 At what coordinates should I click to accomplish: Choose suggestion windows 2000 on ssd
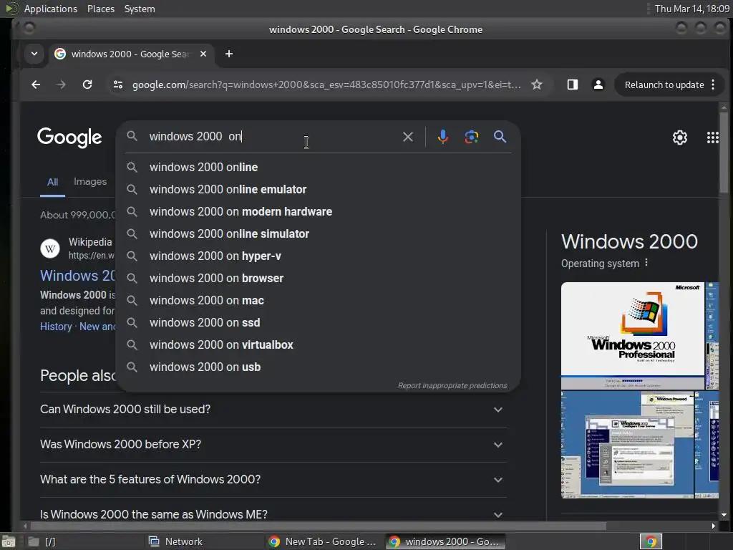(x=318, y=323)
